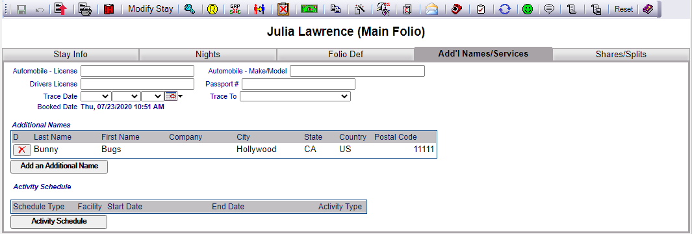Switch to the Stay Info tab
The image size is (692, 234).
point(71,55)
